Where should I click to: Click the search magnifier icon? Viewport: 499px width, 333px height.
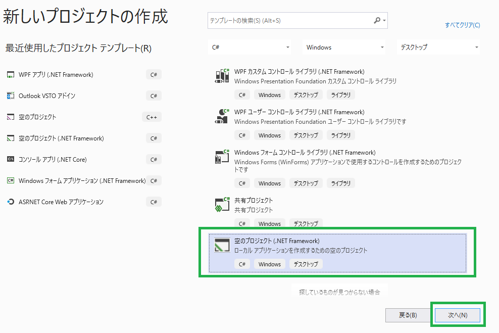[x=377, y=20]
